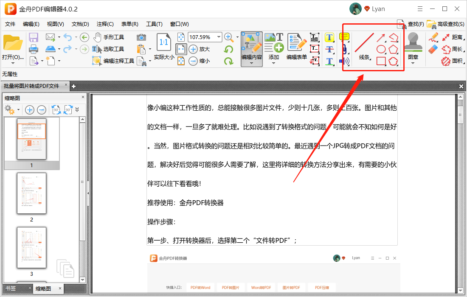Expand the 图章 stamp dropdown arrow
The height and width of the screenshot is (297, 467).
413,63
